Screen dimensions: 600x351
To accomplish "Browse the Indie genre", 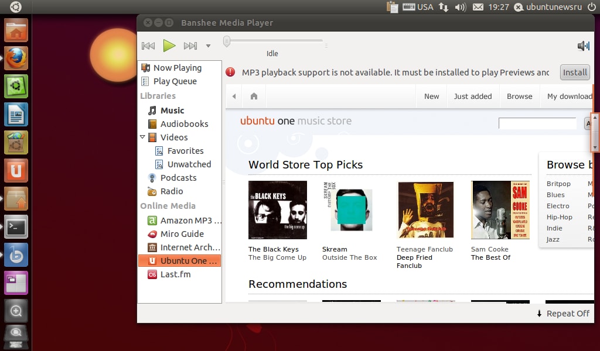I will click(554, 228).
